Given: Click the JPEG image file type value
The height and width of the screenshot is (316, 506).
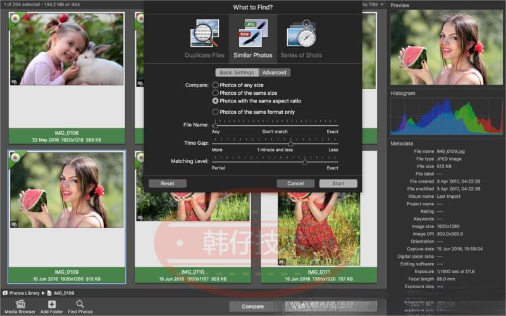Looking at the screenshot, I should [449, 159].
